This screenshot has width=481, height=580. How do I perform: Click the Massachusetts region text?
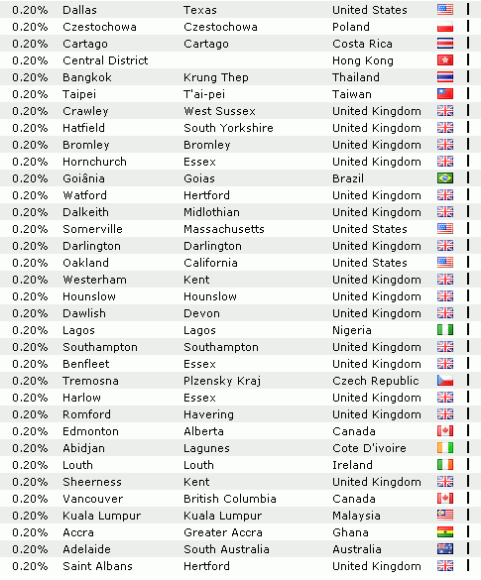pyautogui.click(x=224, y=229)
